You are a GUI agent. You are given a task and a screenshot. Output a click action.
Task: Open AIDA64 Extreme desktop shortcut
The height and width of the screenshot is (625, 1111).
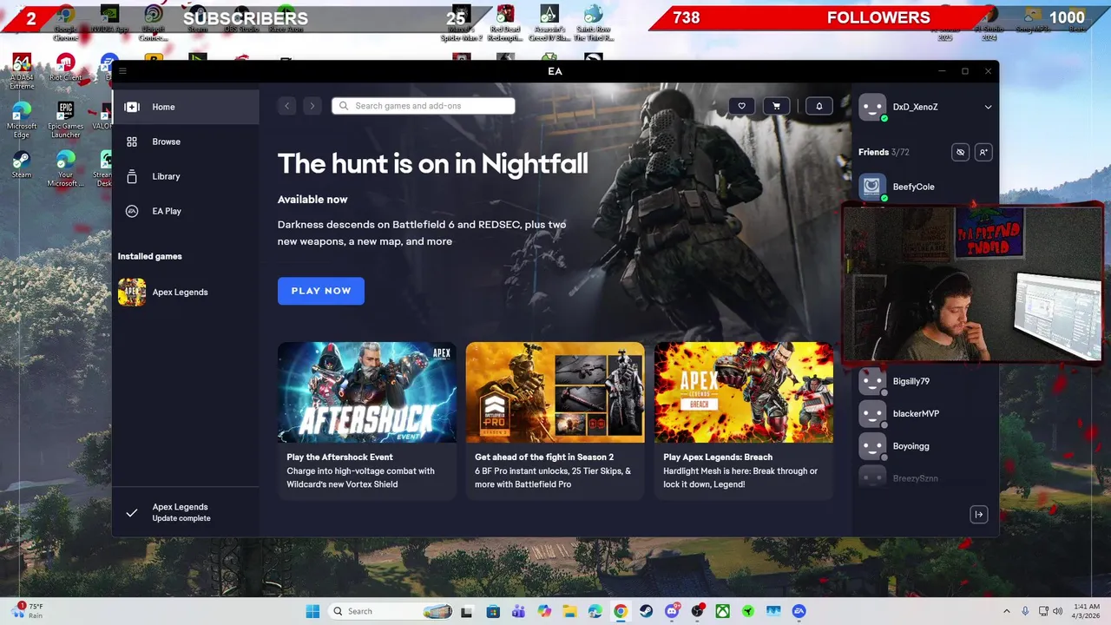[22, 72]
